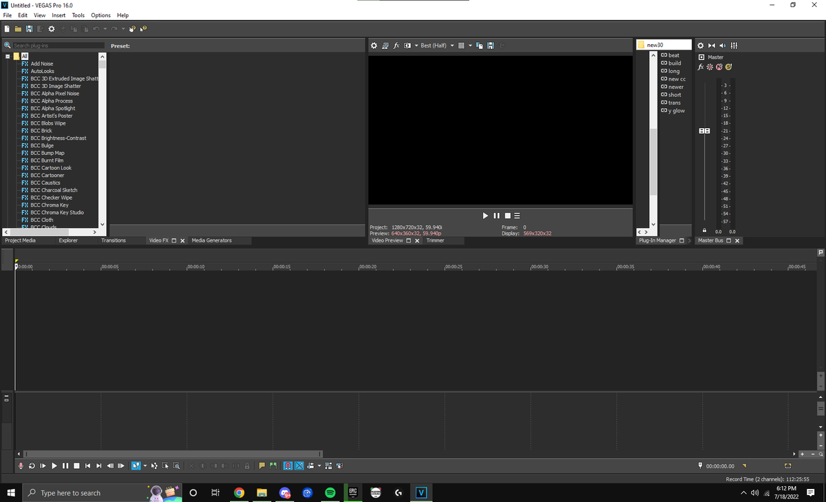The image size is (826, 502).
Task: Switch to Media Generators tab
Action: click(x=211, y=240)
